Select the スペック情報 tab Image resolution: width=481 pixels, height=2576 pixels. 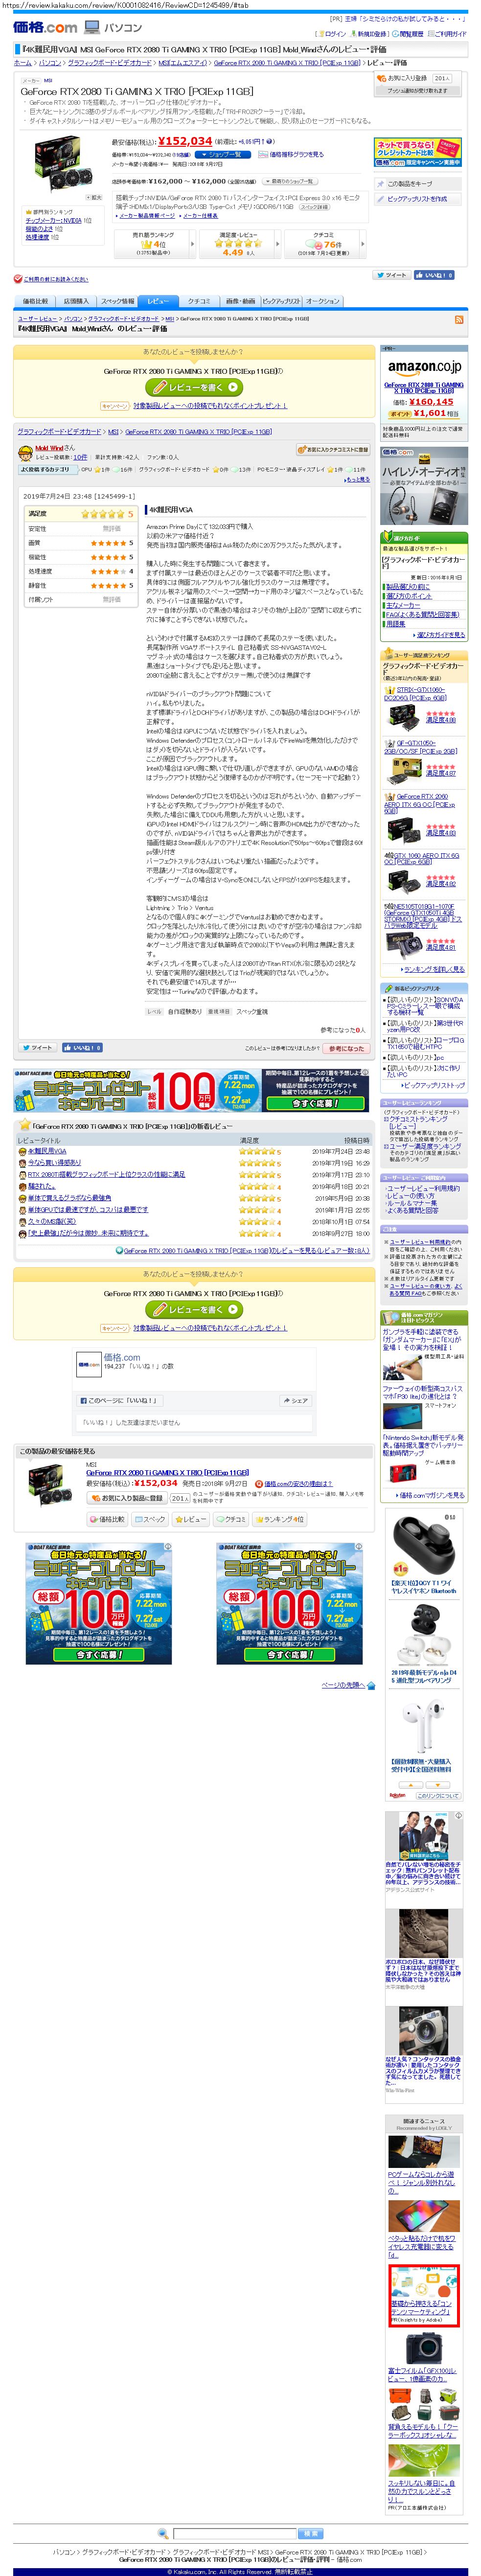(x=117, y=301)
